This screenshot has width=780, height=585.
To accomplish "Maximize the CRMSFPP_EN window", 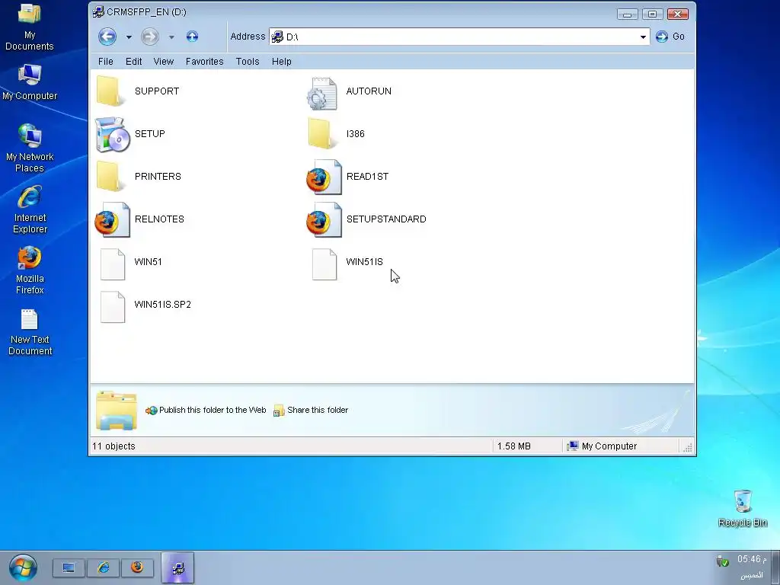I will click(x=652, y=14).
